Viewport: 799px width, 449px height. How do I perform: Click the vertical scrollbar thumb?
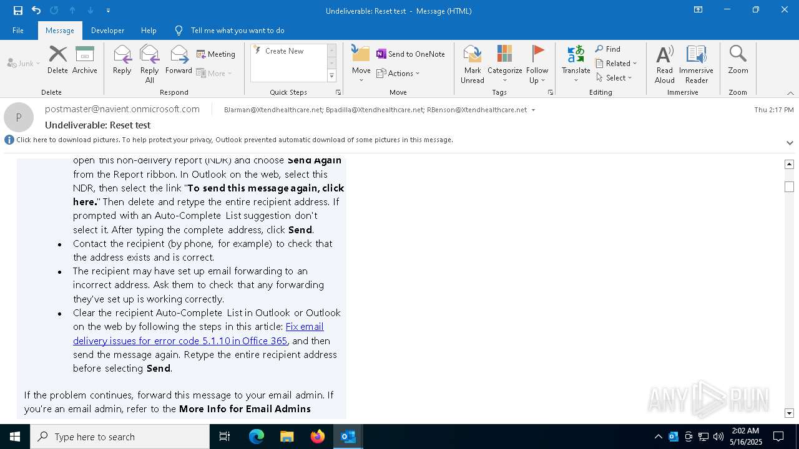pos(789,187)
